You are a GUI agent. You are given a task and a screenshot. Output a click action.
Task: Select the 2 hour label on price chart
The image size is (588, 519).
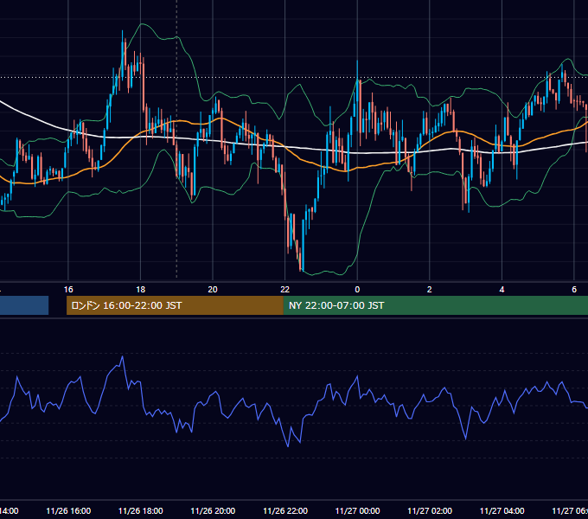coord(430,290)
